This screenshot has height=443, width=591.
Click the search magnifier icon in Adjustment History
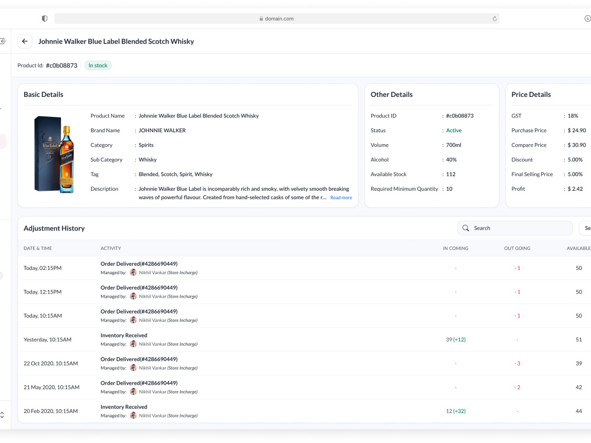[466, 228]
